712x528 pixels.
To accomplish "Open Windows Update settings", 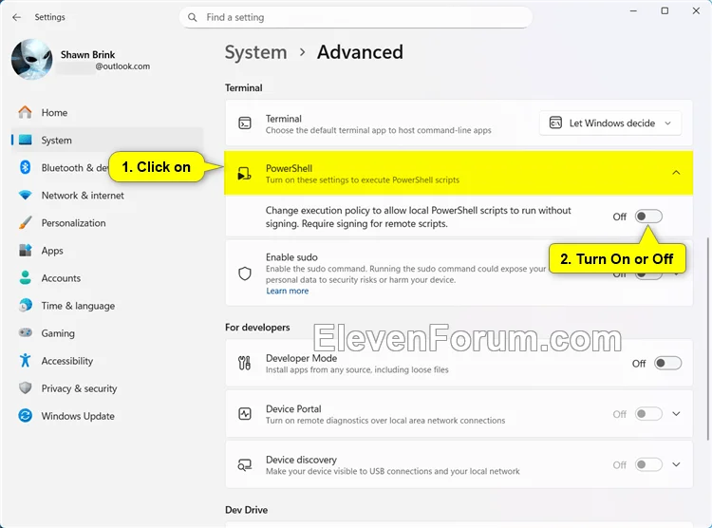I will [107, 416].
